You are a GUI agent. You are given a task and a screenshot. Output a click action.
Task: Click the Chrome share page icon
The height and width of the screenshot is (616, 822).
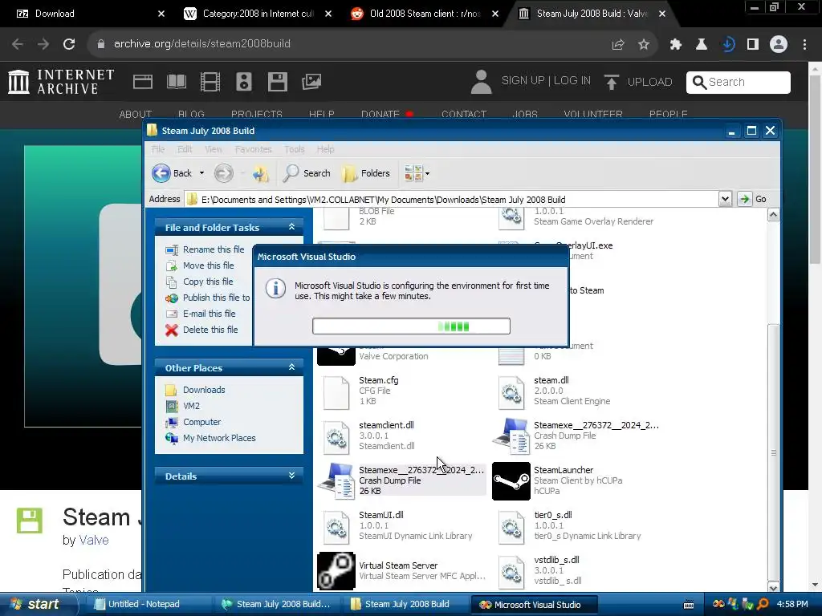click(x=618, y=45)
